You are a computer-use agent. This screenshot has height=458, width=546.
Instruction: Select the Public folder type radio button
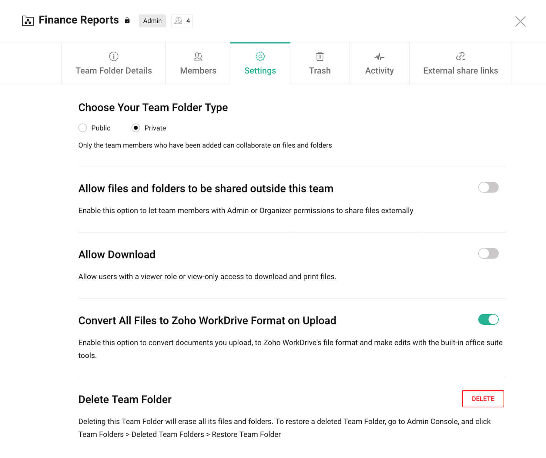click(83, 128)
